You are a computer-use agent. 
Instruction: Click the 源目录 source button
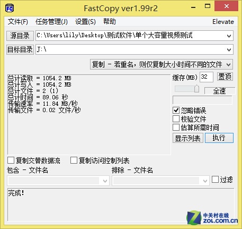click(20, 36)
